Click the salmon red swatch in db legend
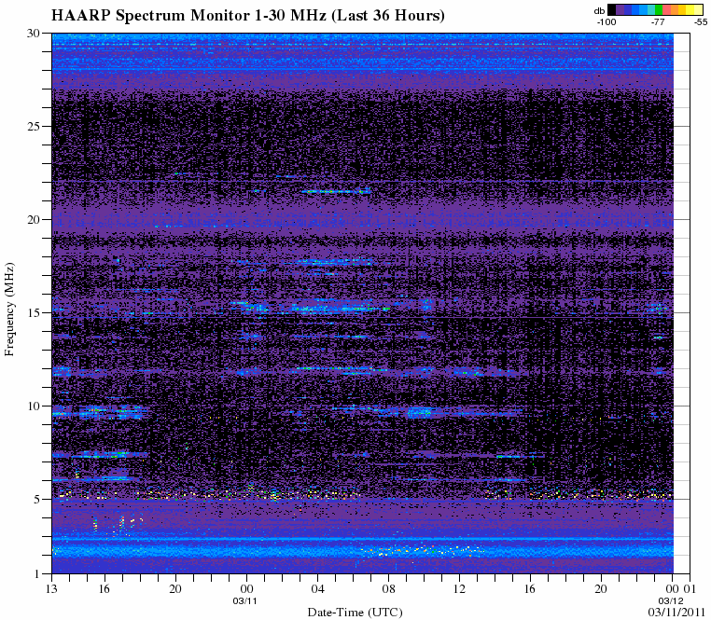 [x=666, y=9]
